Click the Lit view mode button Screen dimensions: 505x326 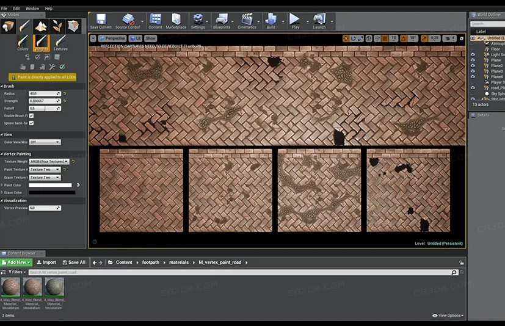coord(136,38)
